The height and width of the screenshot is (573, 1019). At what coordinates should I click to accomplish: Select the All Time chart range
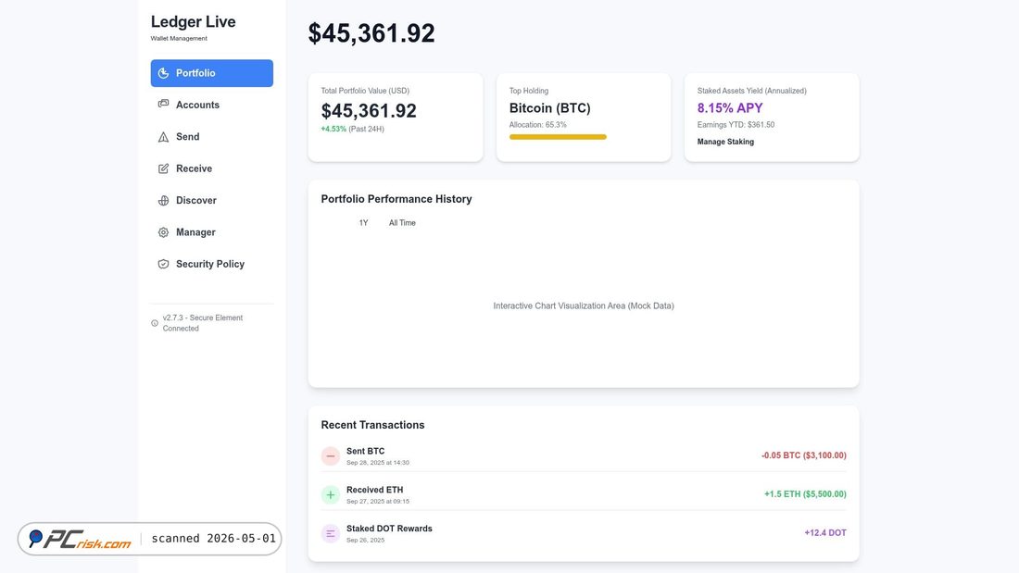(402, 223)
